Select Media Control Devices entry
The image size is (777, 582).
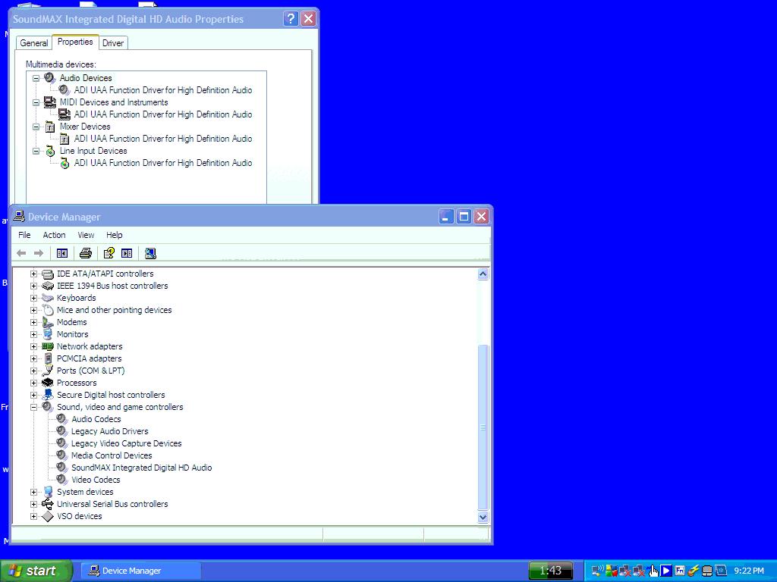pyautogui.click(x=112, y=455)
